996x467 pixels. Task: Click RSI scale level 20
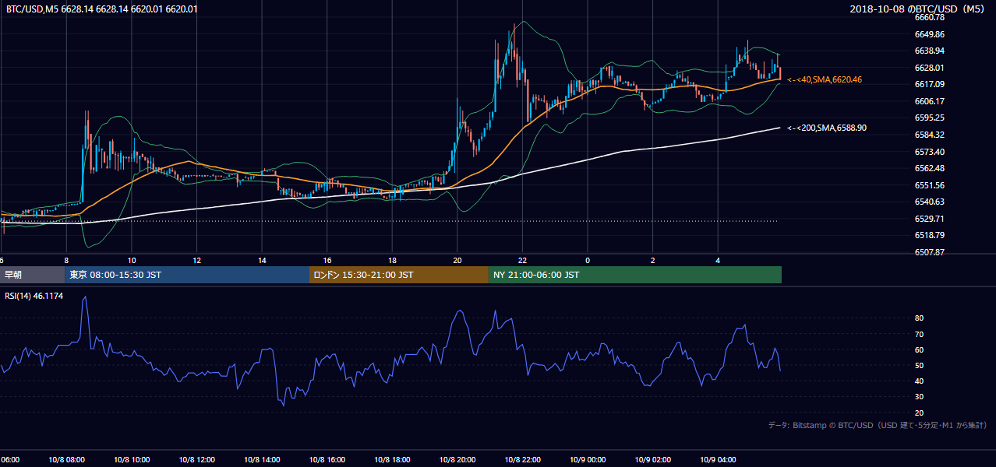pos(920,413)
